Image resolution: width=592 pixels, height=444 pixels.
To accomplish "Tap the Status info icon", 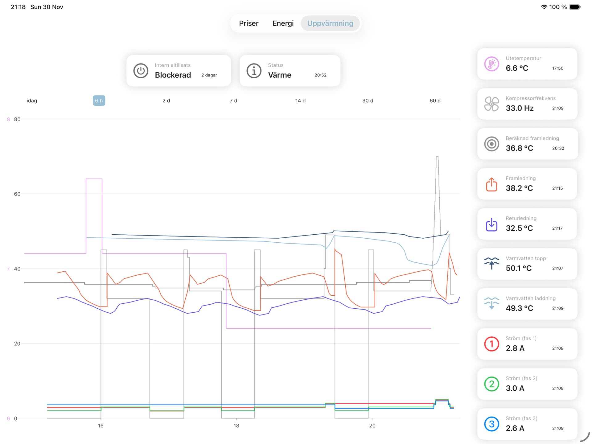I will tap(254, 71).
